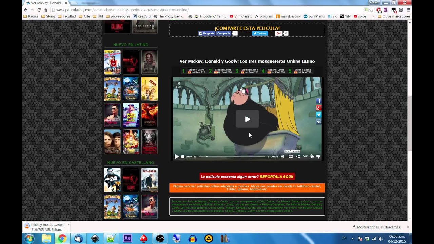The image size is (434, 244).
Task: Open The Proxy Bay bookmark
Action: point(169,16)
